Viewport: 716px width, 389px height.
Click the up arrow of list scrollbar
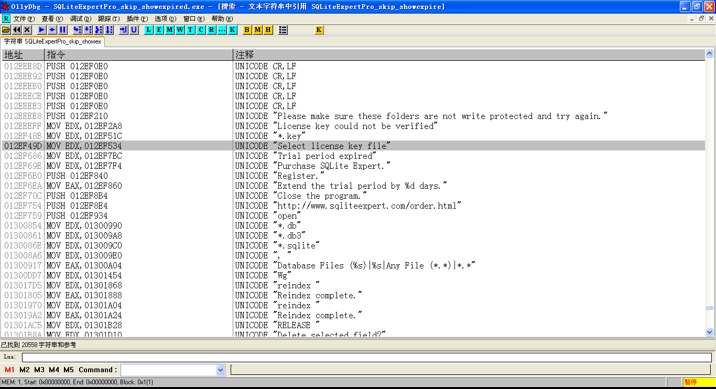click(710, 53)
